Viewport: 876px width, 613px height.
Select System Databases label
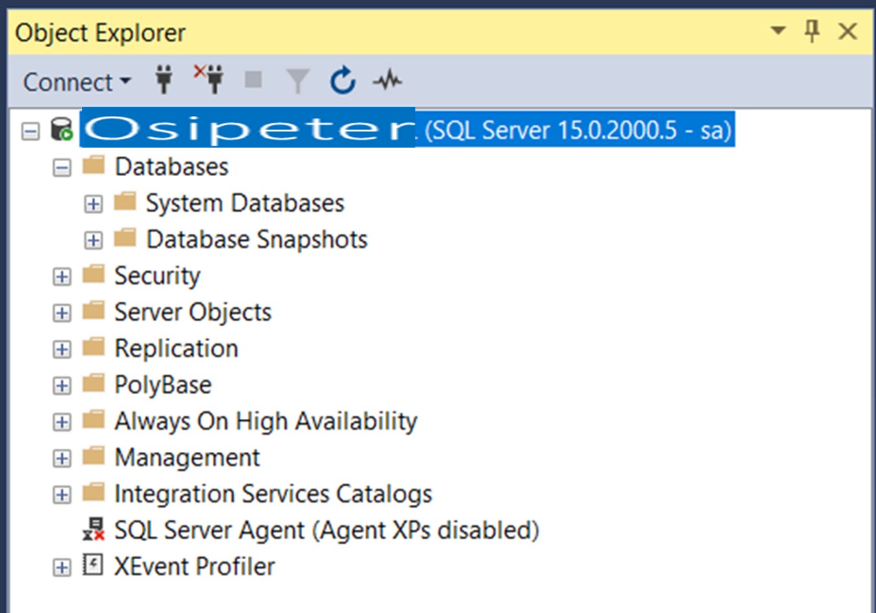[x=245, y=203]
